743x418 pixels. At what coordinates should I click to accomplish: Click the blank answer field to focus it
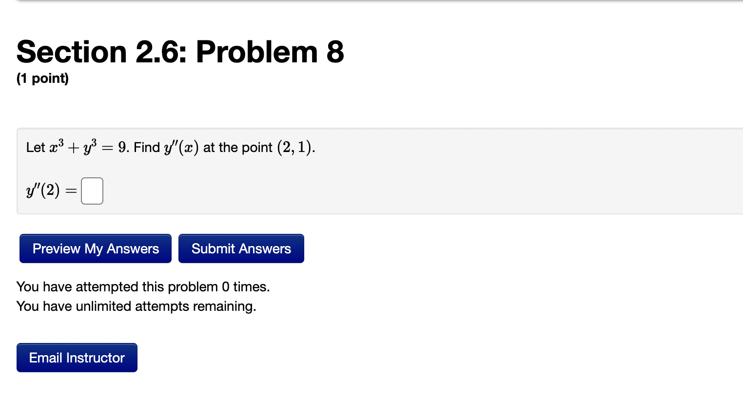pyautogui.click(x=92, y=191)
